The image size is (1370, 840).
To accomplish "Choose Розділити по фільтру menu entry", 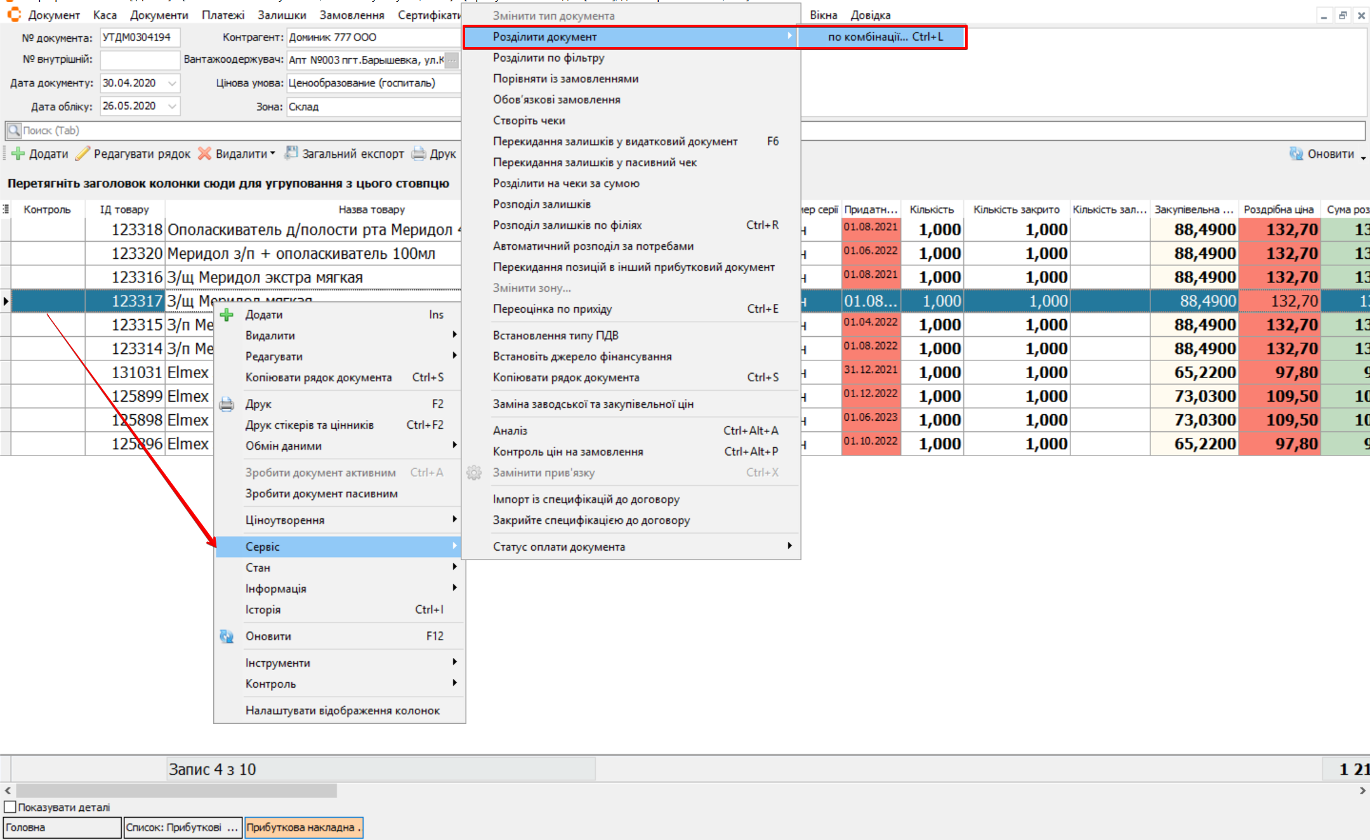I will [548, 58].
